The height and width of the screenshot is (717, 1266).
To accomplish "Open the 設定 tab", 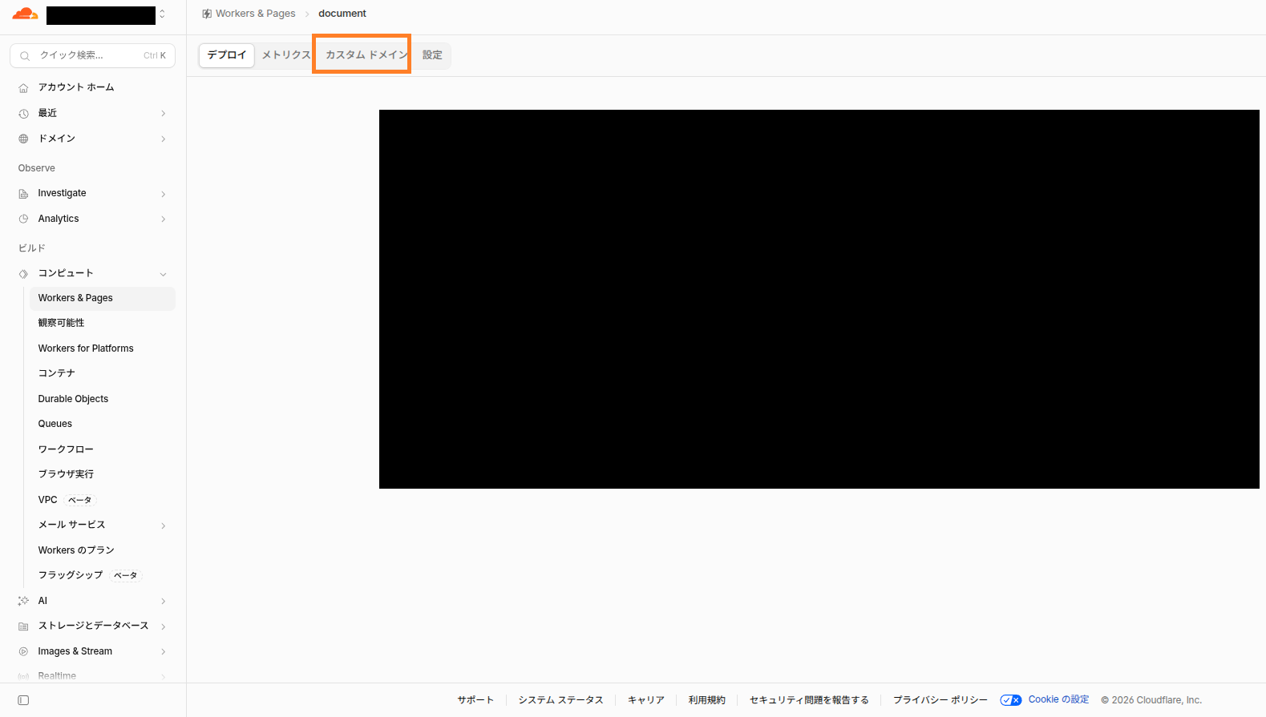I will [433, 55].
